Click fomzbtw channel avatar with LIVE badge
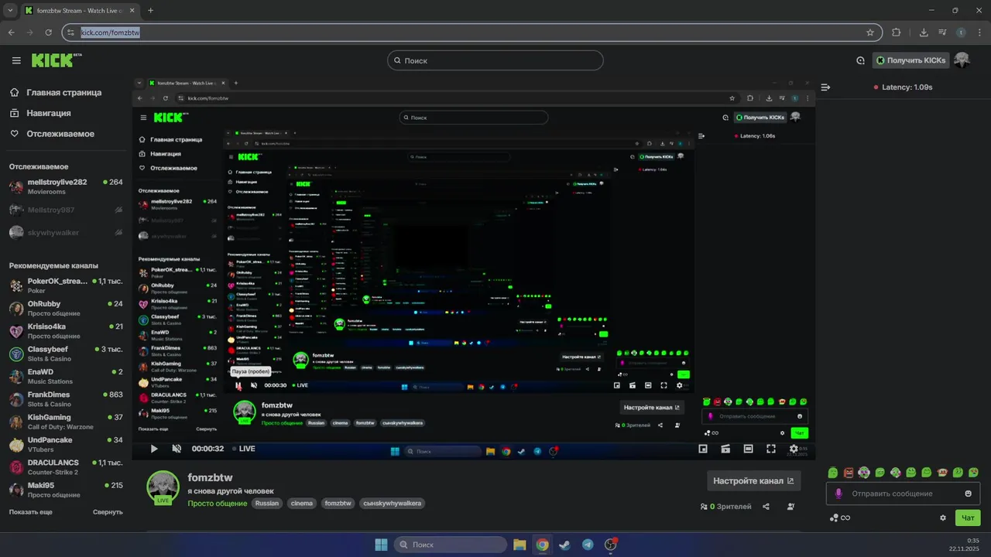 (x=163, y=487)
